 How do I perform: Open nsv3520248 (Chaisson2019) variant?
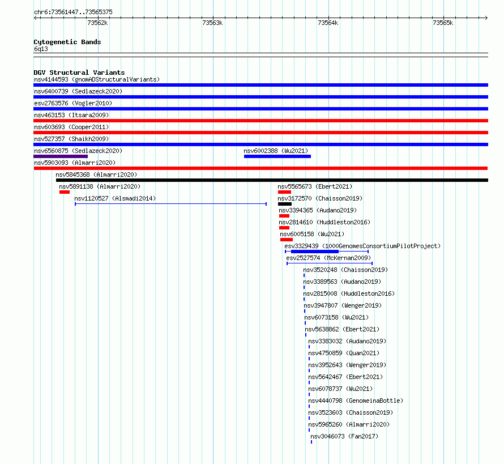pos(345,270)
